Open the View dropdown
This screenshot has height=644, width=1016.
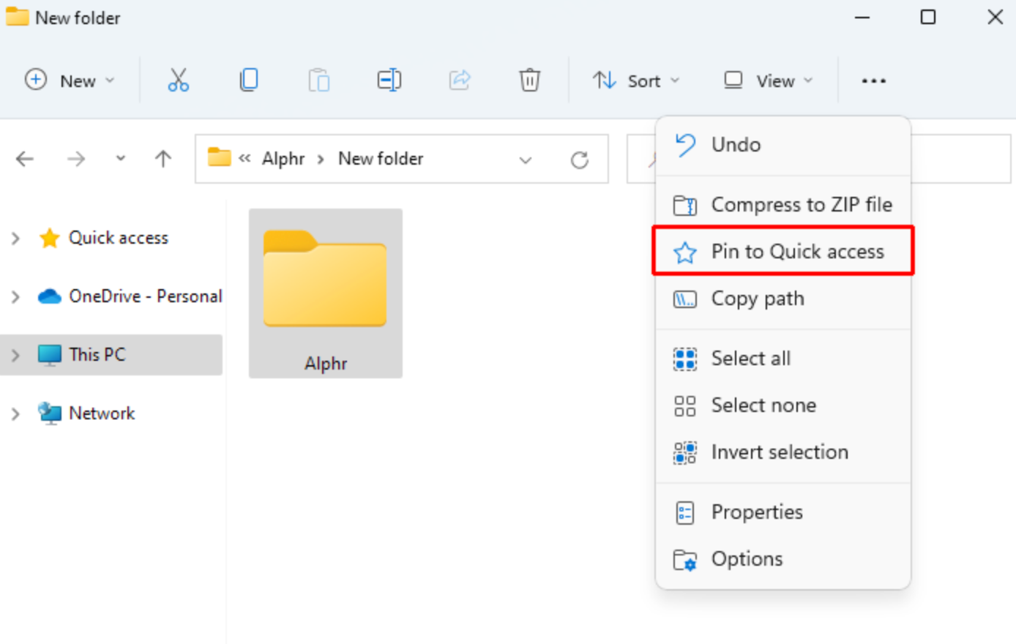point(769,80)
